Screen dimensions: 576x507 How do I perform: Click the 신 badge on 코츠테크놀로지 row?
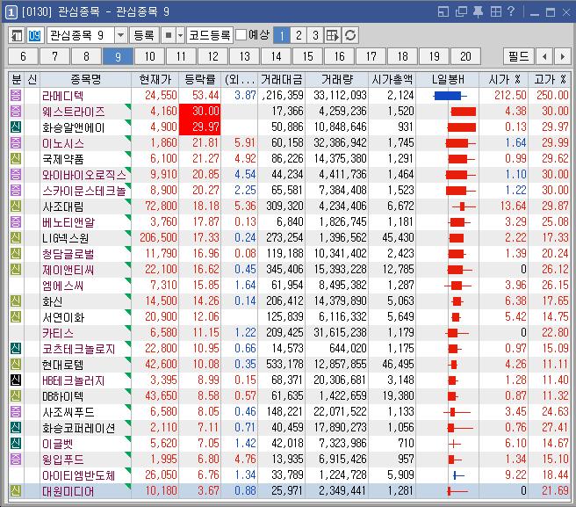click(16, 348)
